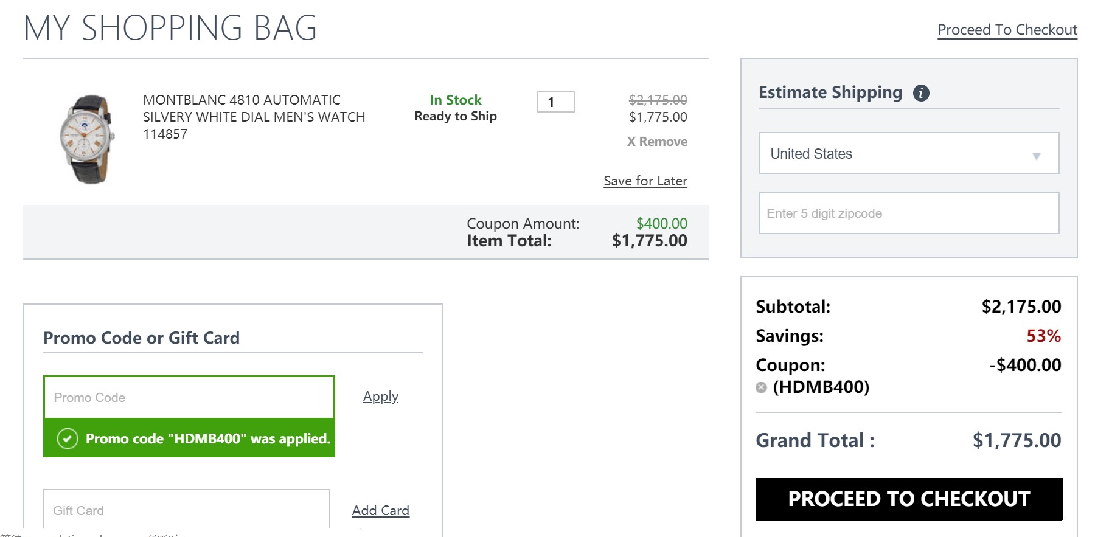Viewport: 1095px width, 537px height.
Task: Open the Montblanc watch thumbnail image
Action: [x=87, y=139]
